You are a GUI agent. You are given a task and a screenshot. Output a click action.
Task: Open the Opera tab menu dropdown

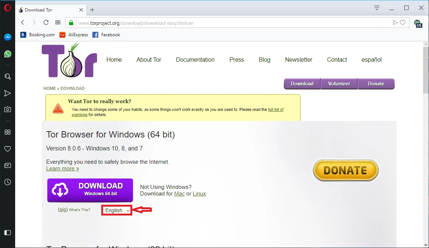tap(377, 8)
